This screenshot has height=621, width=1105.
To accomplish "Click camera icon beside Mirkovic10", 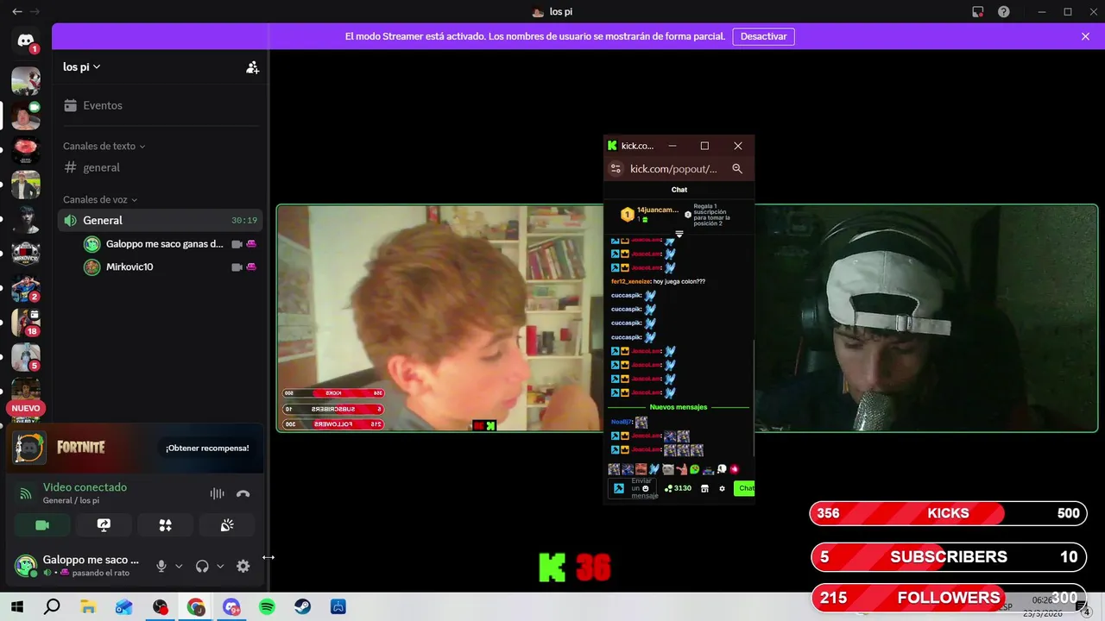I will [237, 267].
